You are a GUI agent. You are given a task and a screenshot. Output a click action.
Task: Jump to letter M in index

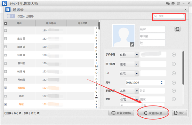click(96, 66)
